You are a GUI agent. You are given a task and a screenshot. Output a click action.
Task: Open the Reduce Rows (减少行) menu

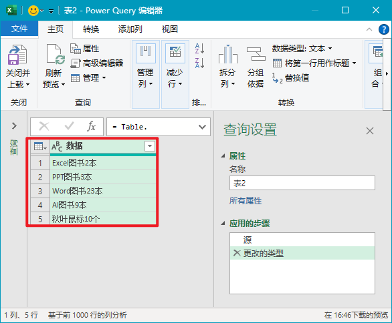[x=175, y=74]
